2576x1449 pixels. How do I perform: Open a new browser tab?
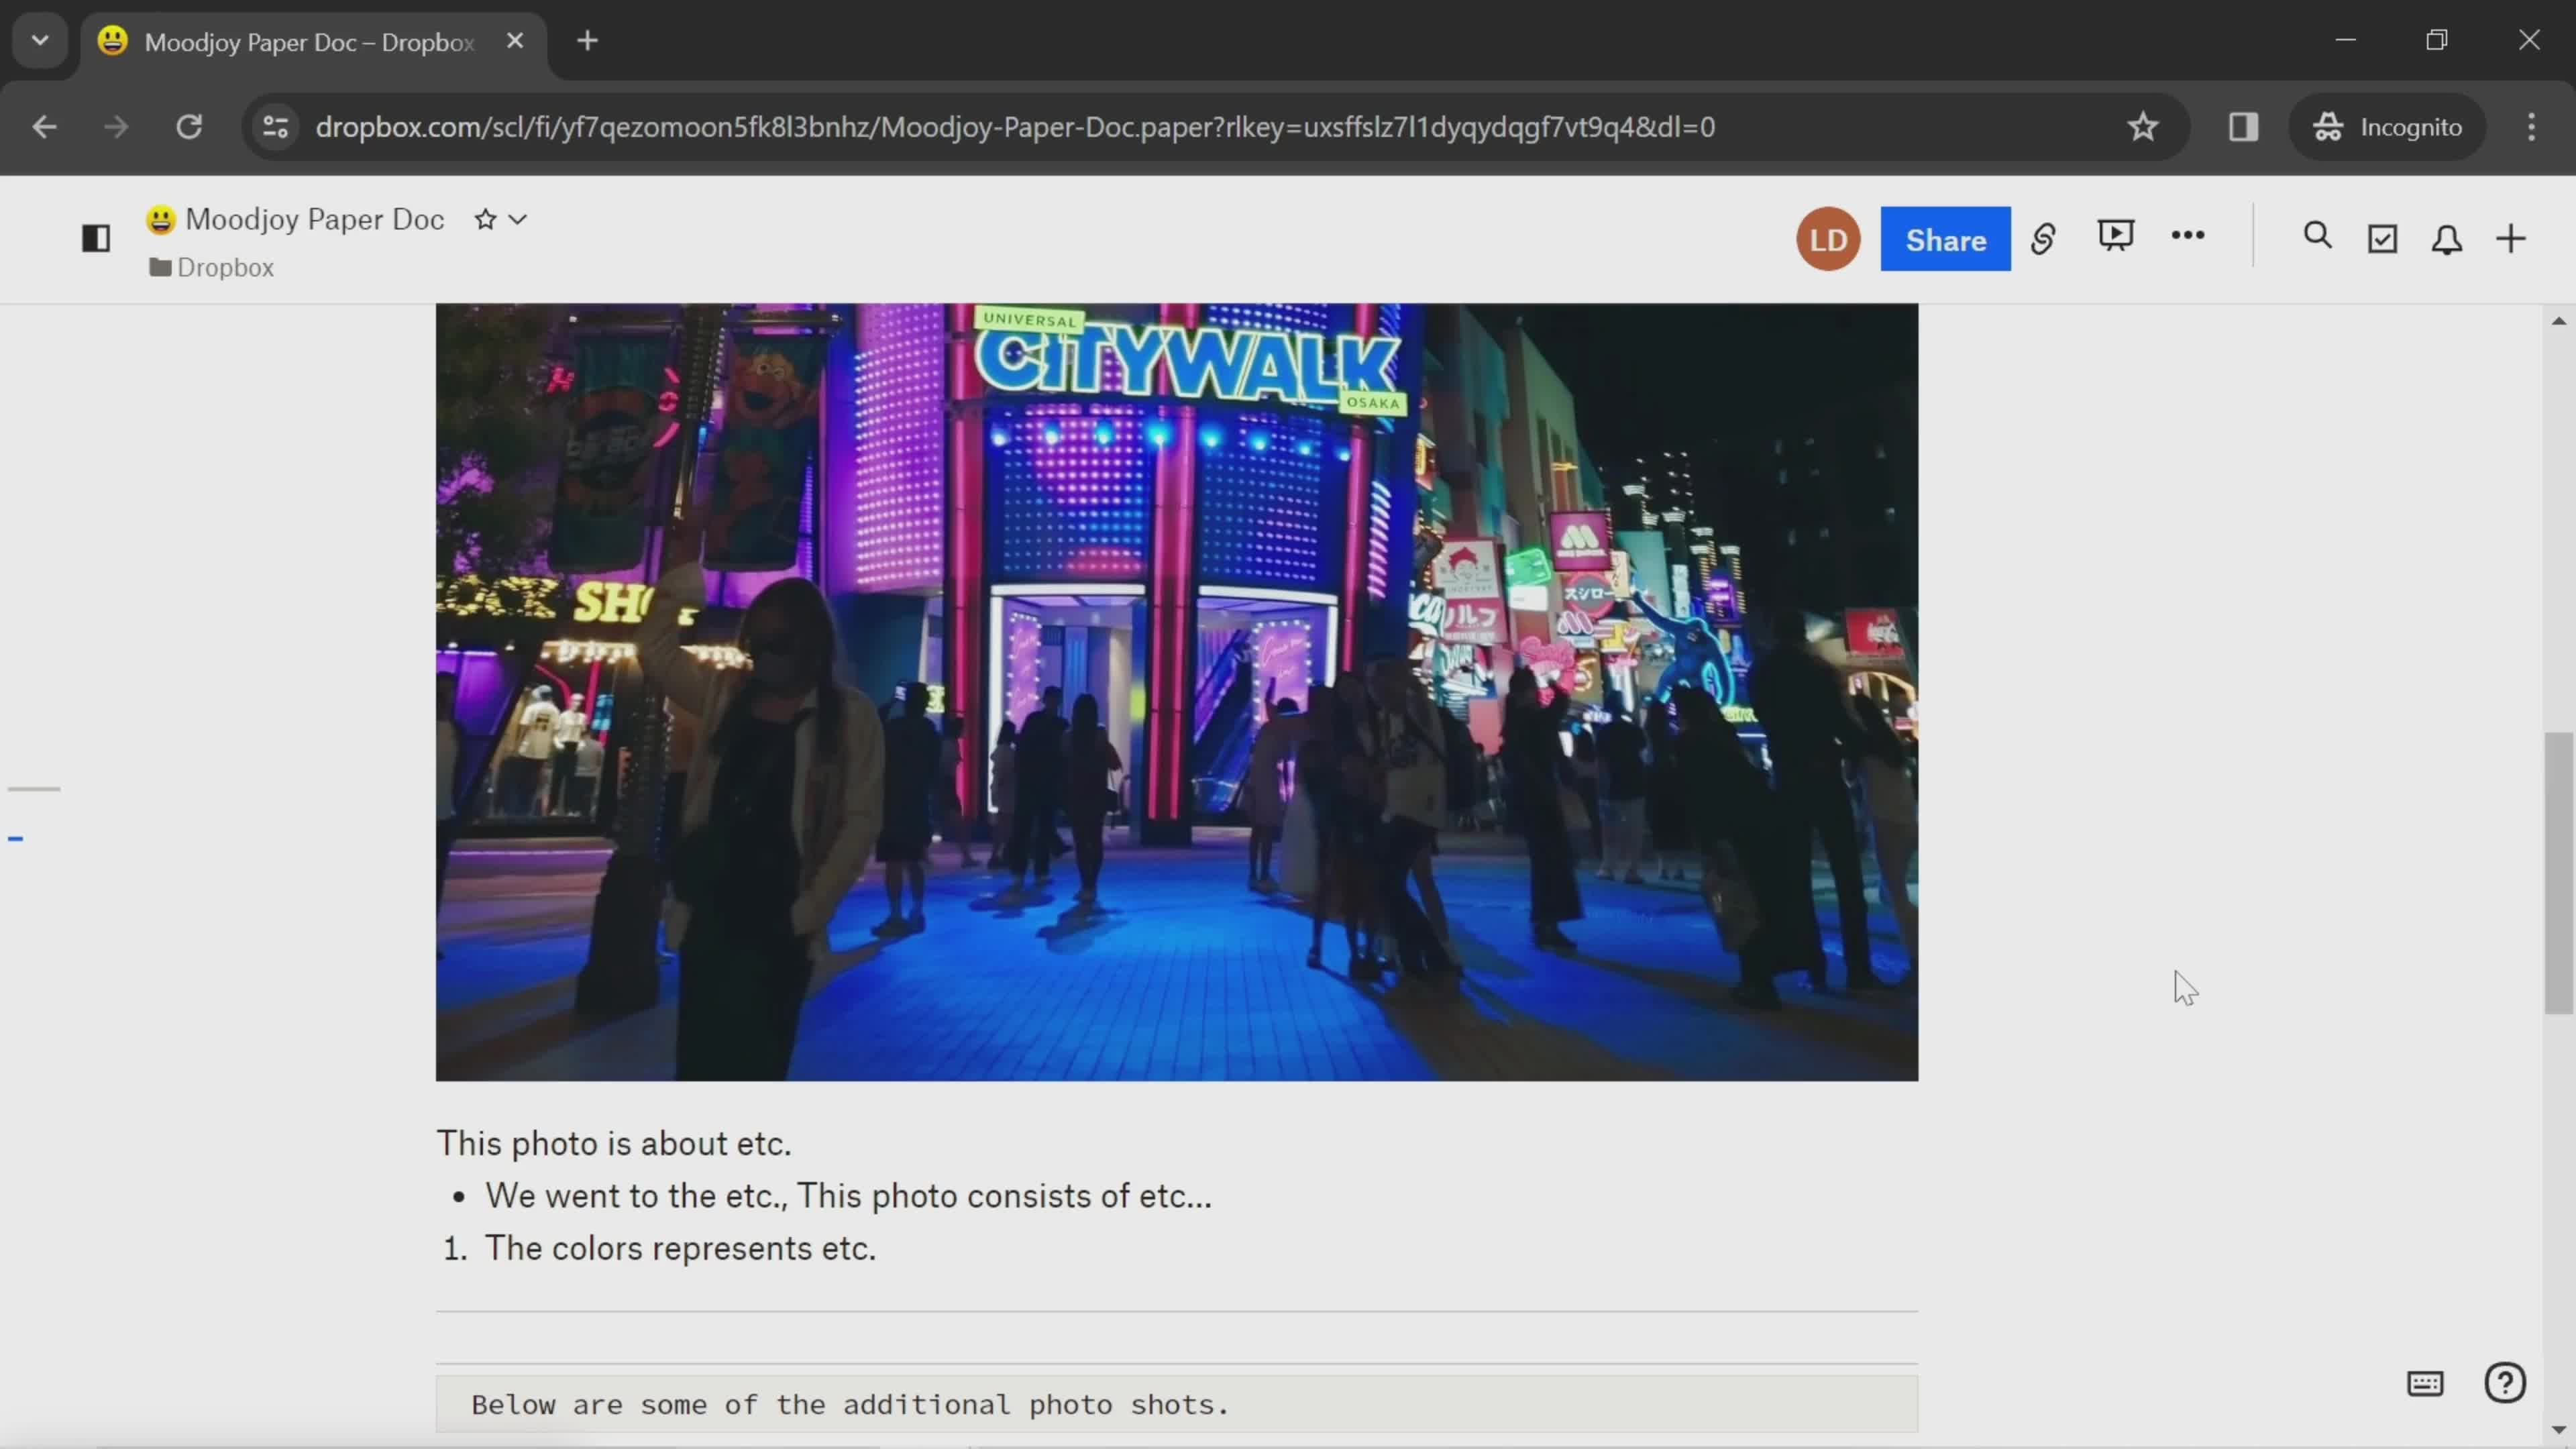point(588,41)
